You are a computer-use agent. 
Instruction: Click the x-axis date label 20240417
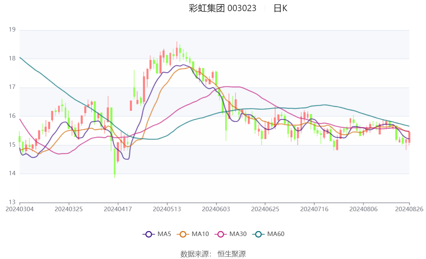118,209
